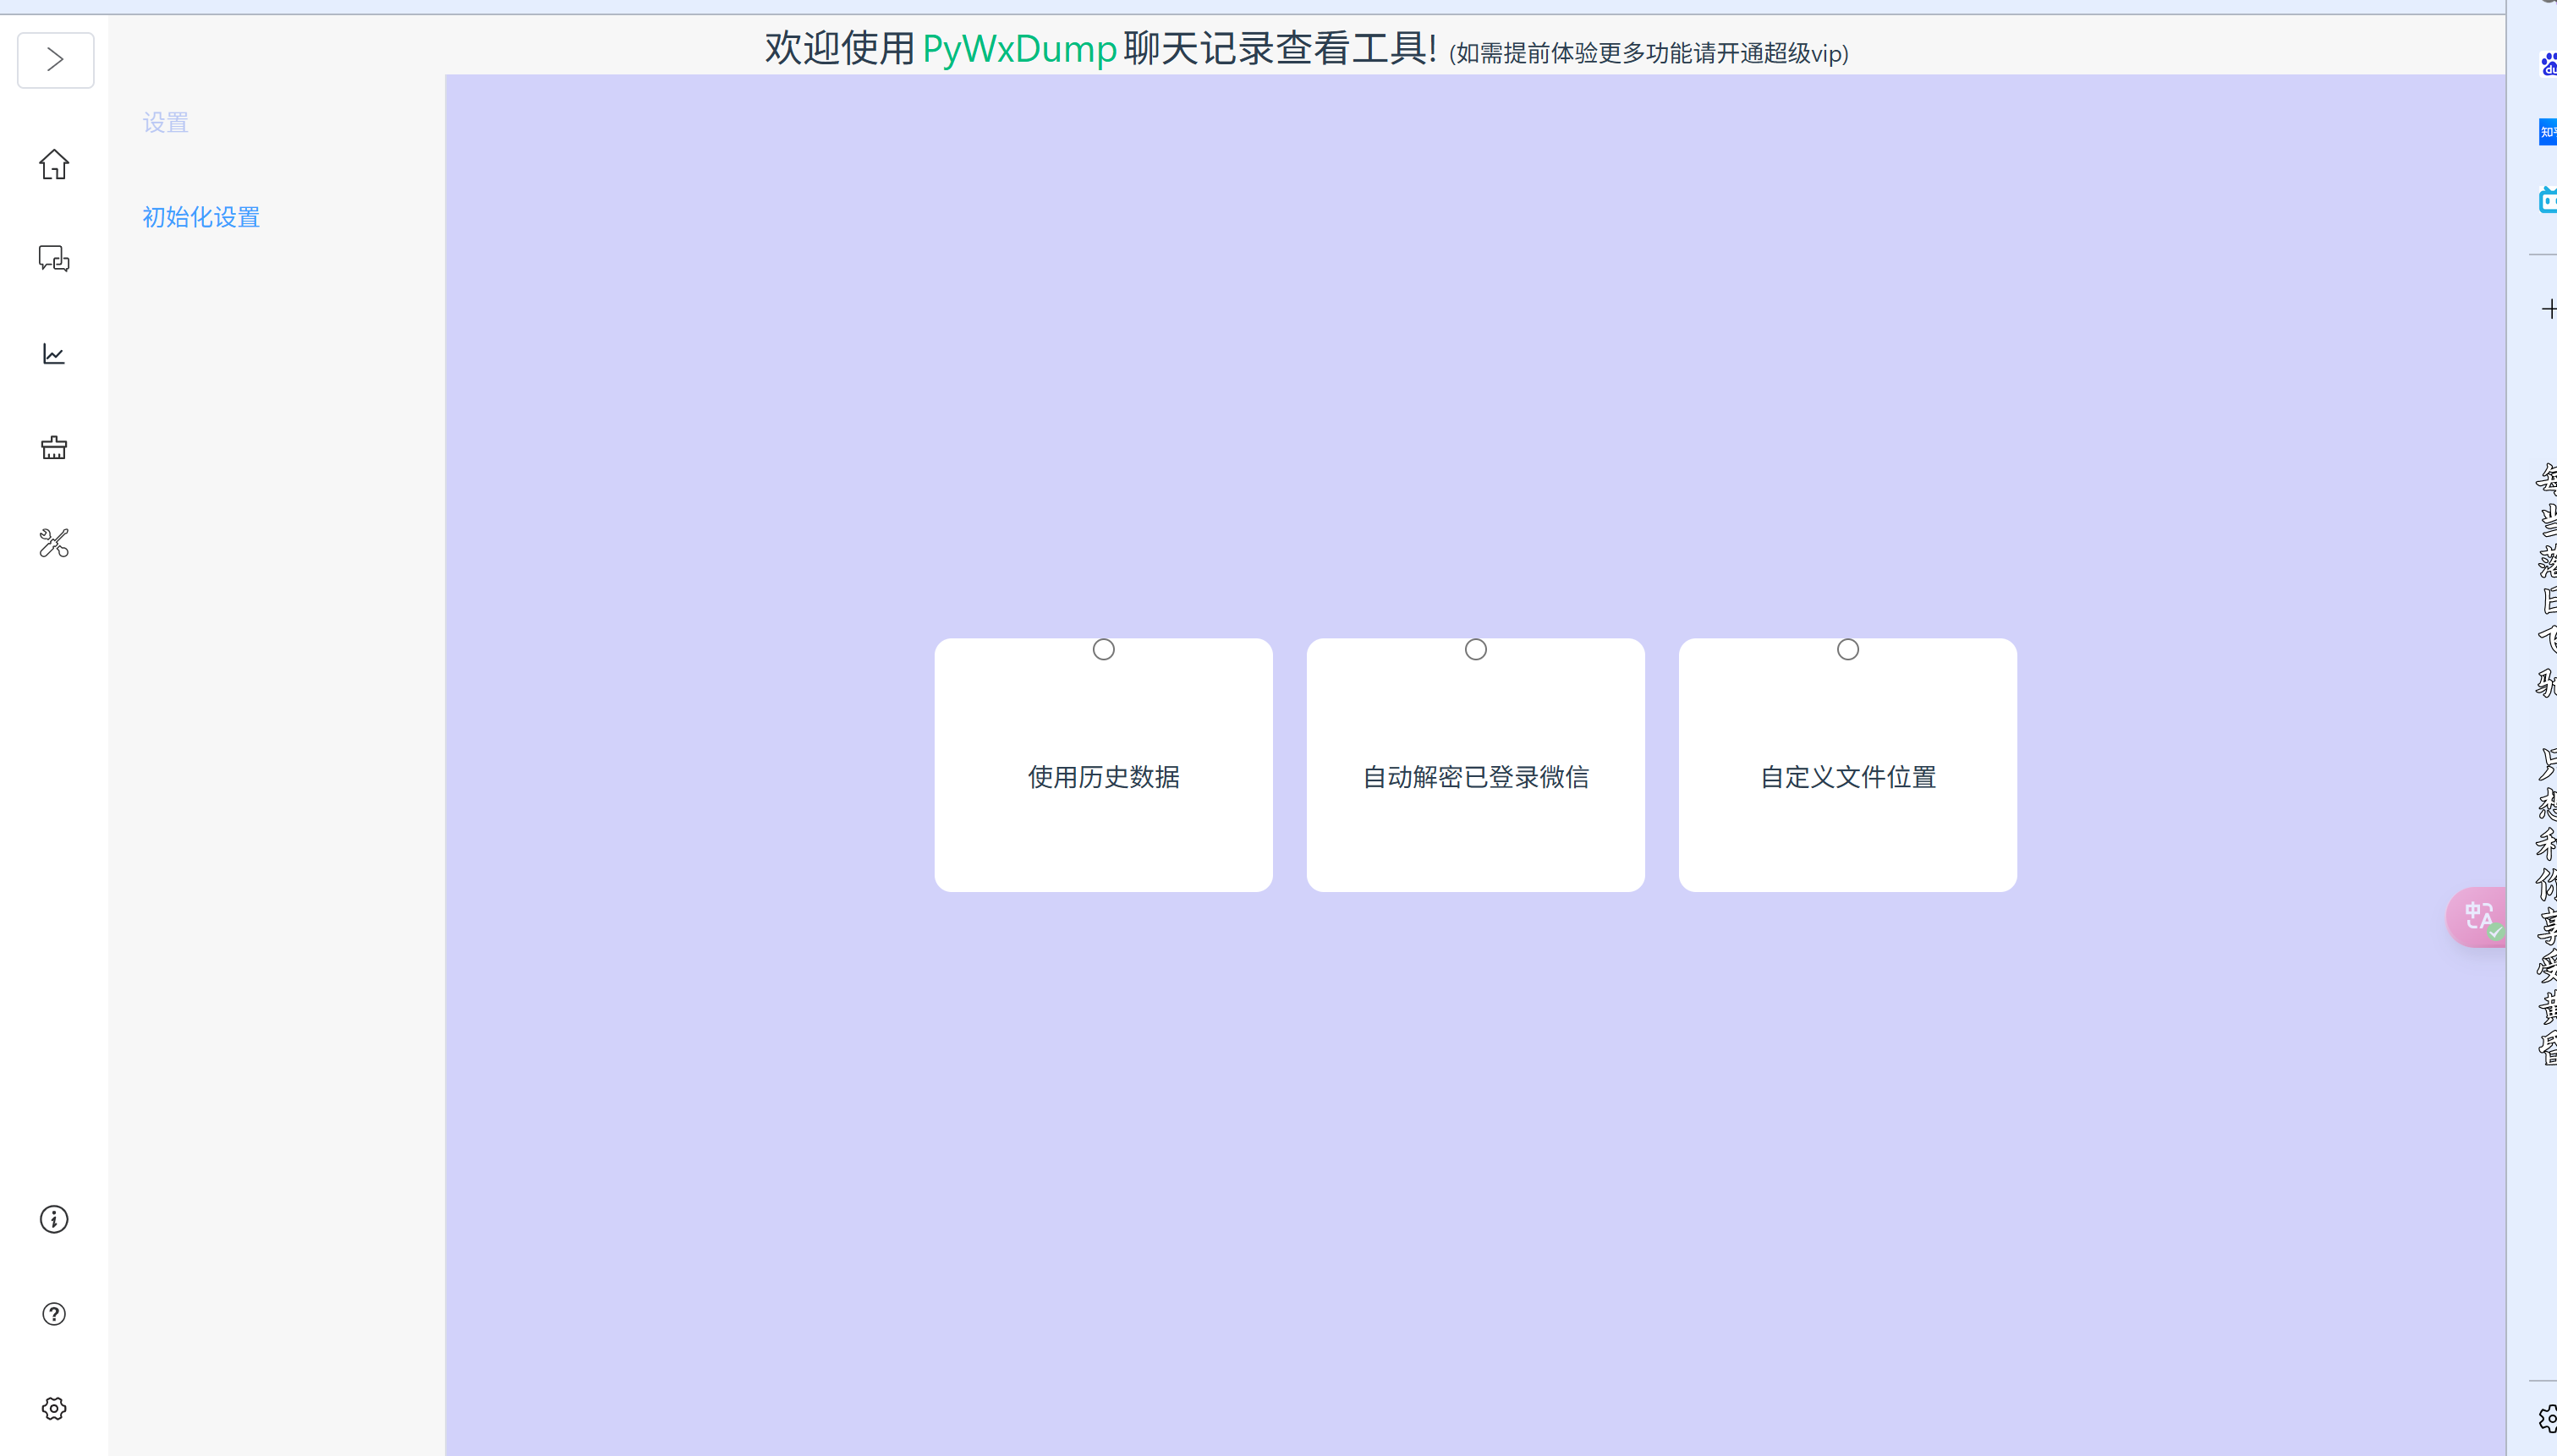The height and width of the screenshot is (1456, 2557).
Task: Go to home via house icon
Action: (54, 164)
